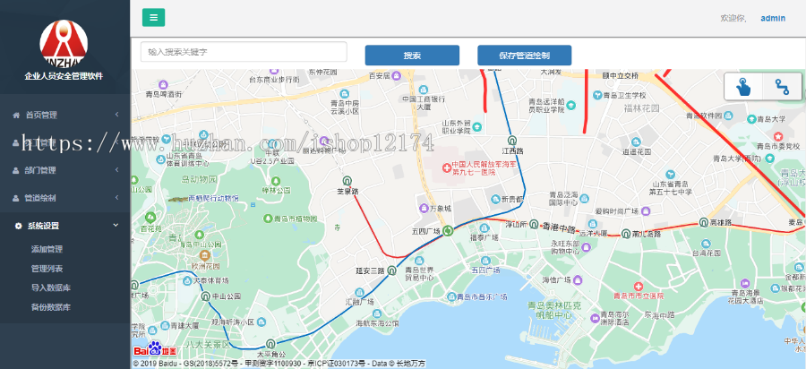Image resolution: width=806 pixels, height=369 pixels.
Task: Select the hand drag tool on the map
Action: (x=743, y=86)
